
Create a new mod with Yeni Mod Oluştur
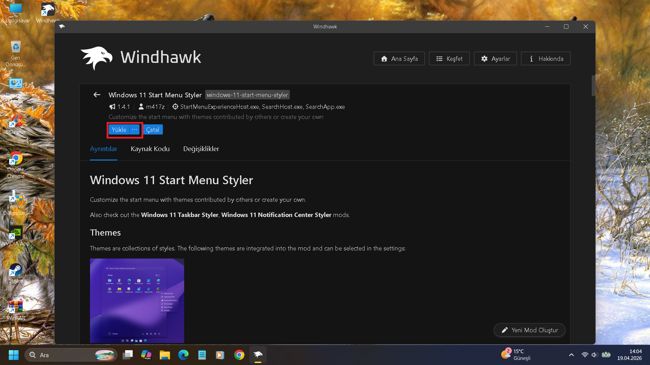click(529, 330)
